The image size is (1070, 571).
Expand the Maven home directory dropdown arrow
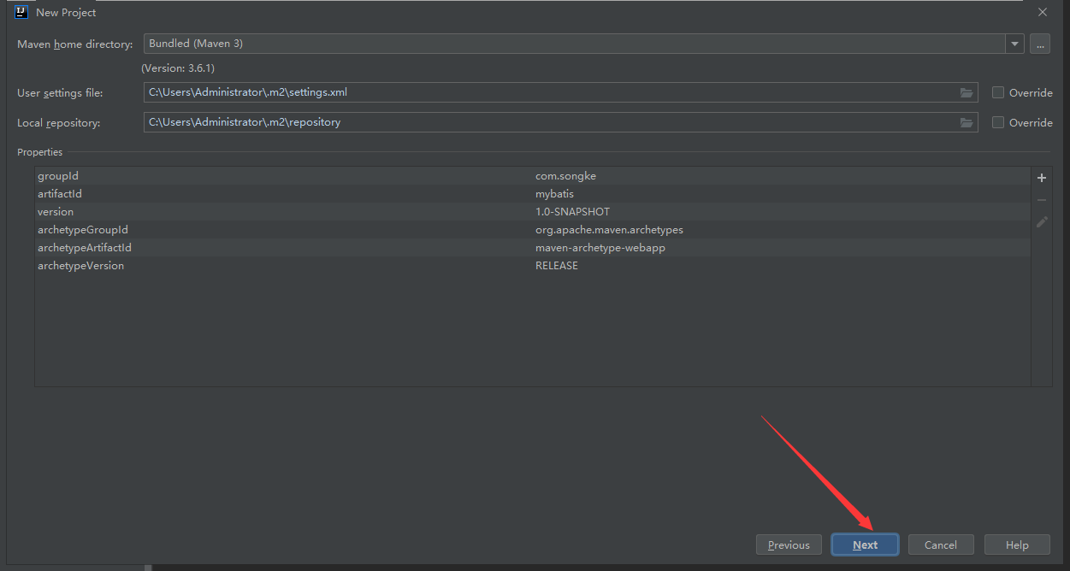1014,44
